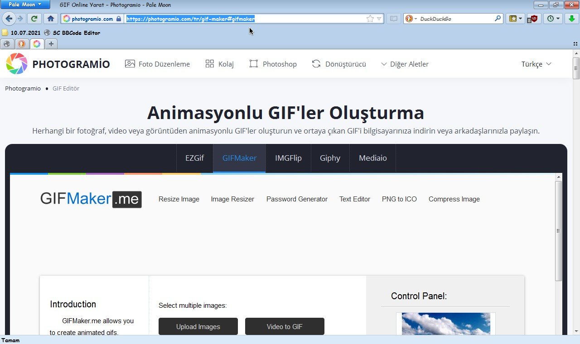Screen dimensions: 580x344
Task: Open the PNG to ICO link
Action: 399,199
